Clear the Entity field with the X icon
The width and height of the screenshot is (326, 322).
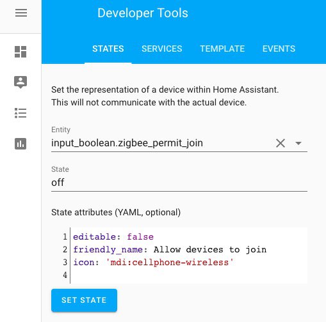281,143
